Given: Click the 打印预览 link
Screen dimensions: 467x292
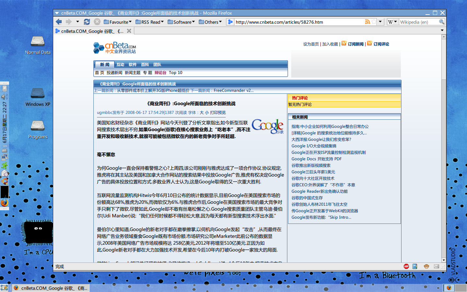Looking at the screenshot, I should (218, 113).
